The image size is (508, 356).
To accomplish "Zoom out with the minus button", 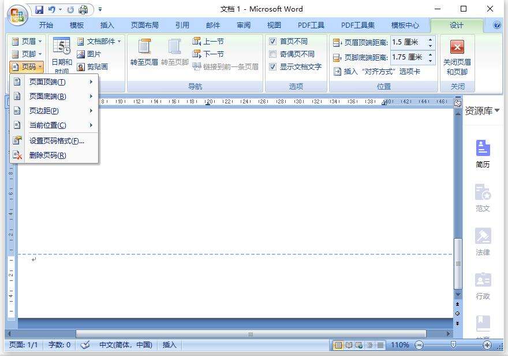I will [419, 345].
